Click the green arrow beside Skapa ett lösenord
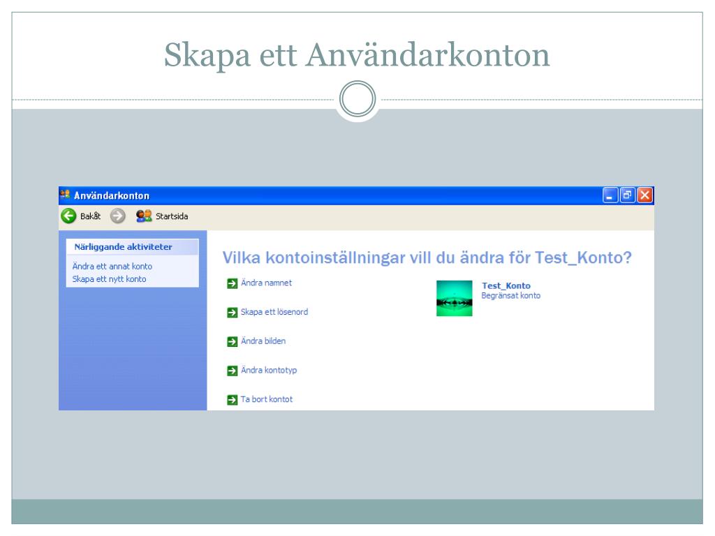The width and height of the screenshot is (715, 536). (x=232, y=313)
